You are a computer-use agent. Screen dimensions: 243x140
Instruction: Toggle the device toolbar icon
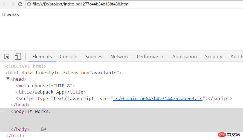[18, 56]
